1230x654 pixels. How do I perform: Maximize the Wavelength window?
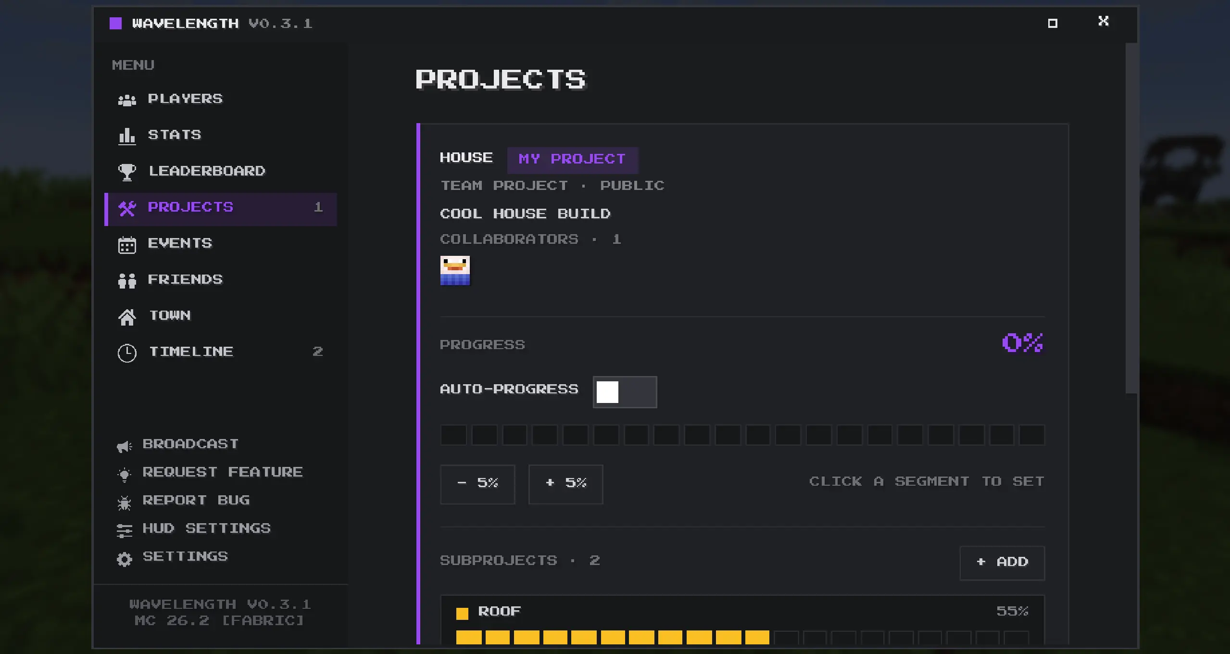1053,23
